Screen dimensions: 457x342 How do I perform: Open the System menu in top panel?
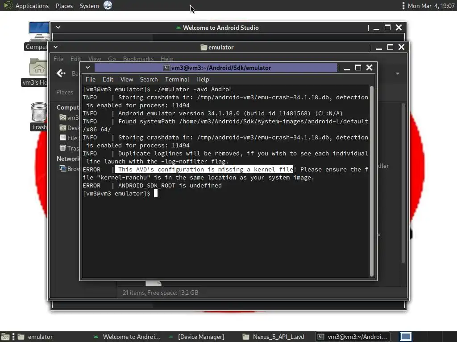89,6
